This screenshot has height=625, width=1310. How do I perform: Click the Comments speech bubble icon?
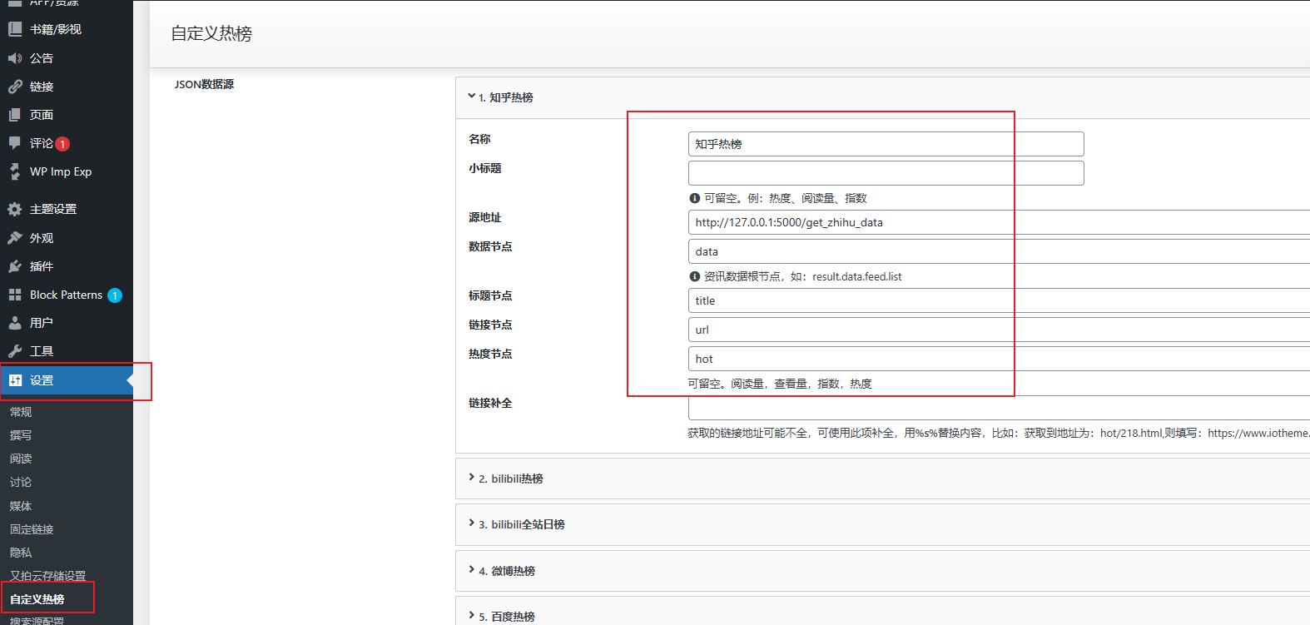click(15, 143)
